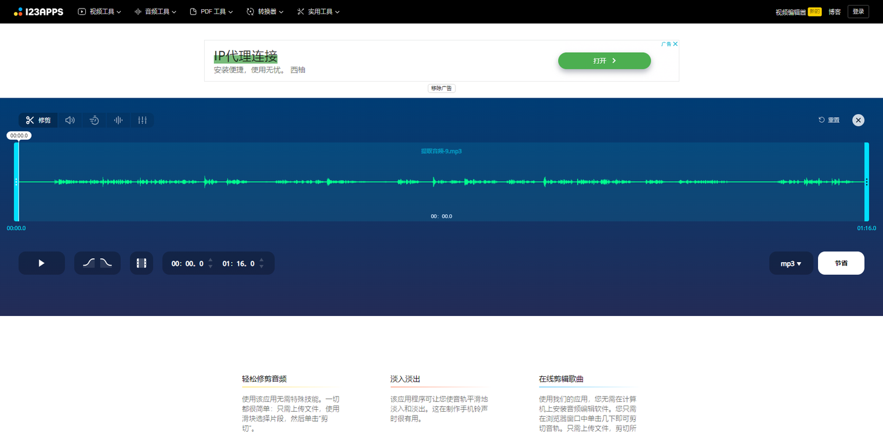This screenshot has height=432, width=883.
Task: Click the end time field 01:16.0
Action: (239, 264)
